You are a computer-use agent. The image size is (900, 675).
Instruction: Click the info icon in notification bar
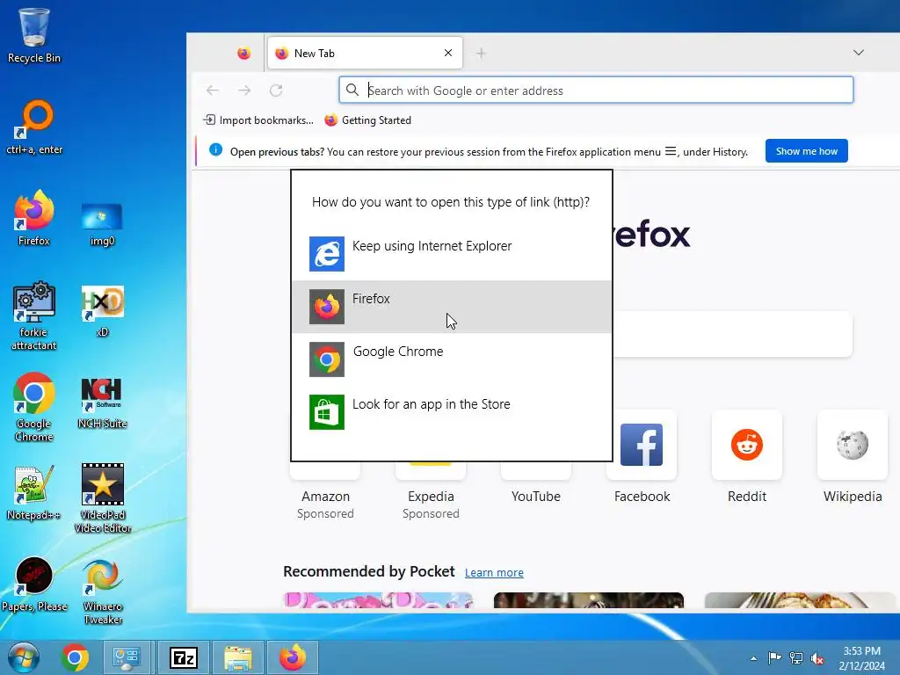point(216,149)
